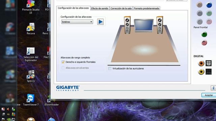The image size is (216, 121).
Task: Click the green Panel frontal jack
Action: [204, 34]
